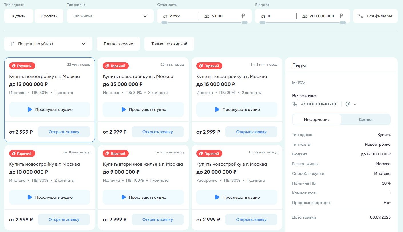Expand housing type list via chevron arrow
The width and height of the screenshot is (403, 232).
pyautogui.click(x=145, y=16)
